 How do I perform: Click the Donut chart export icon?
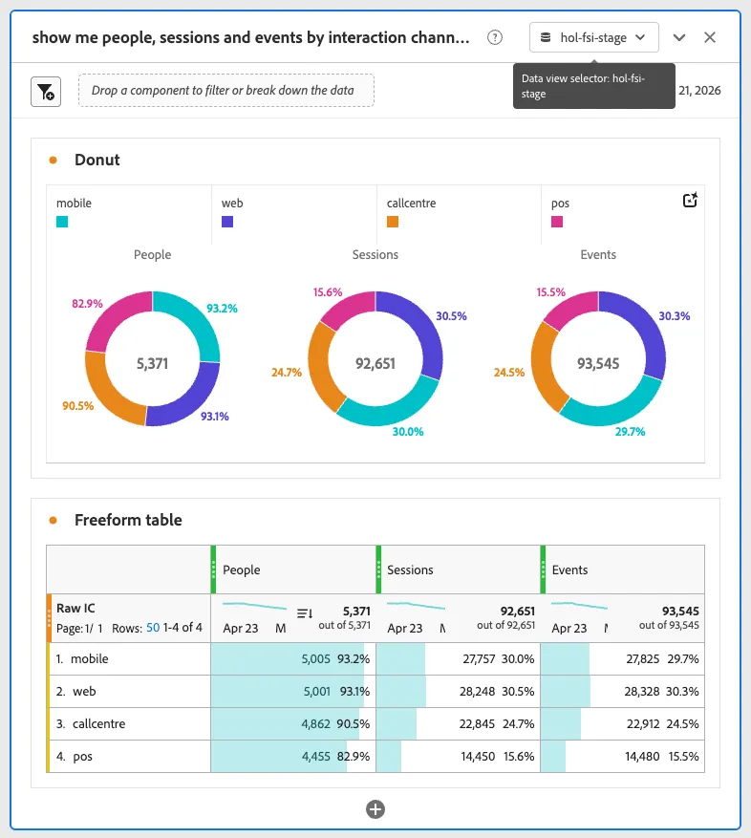tap(690, 200)
